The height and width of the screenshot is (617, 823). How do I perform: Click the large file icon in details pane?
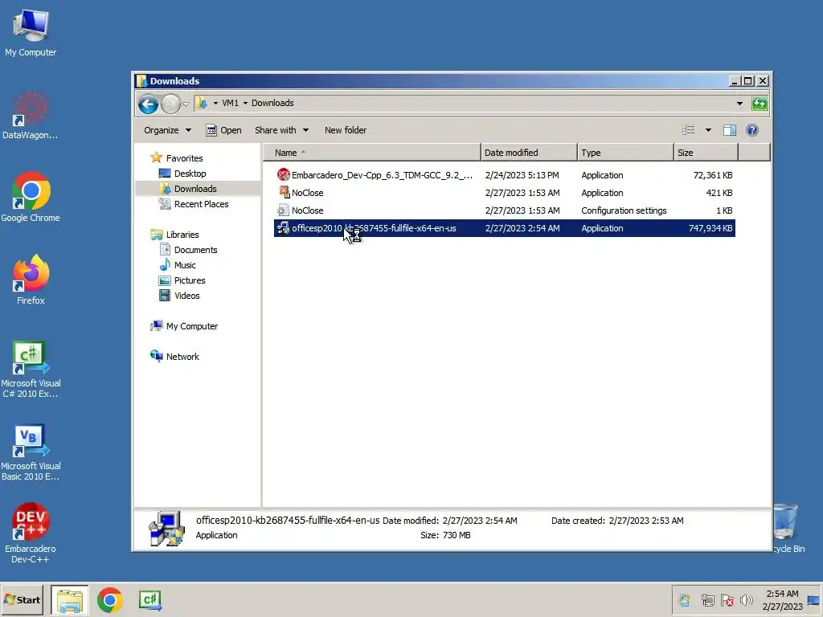tap(166, 529)
